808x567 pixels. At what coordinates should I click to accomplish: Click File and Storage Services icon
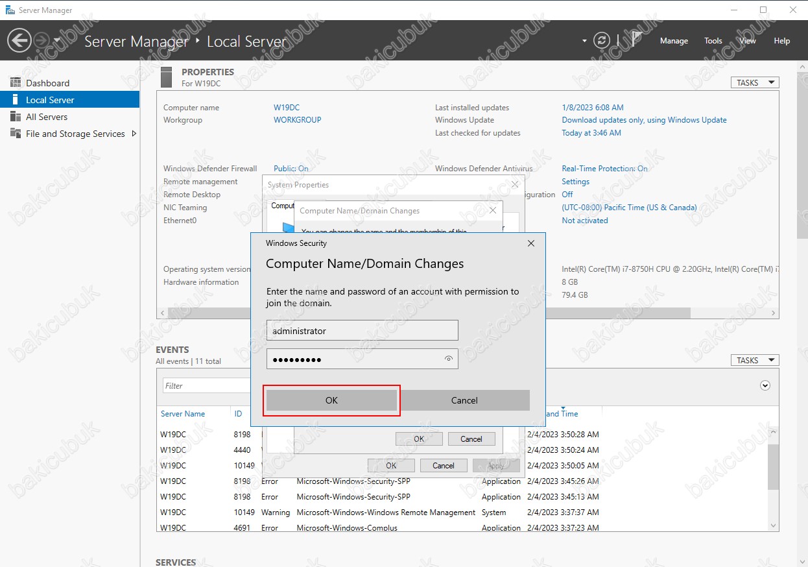(16, 134)
